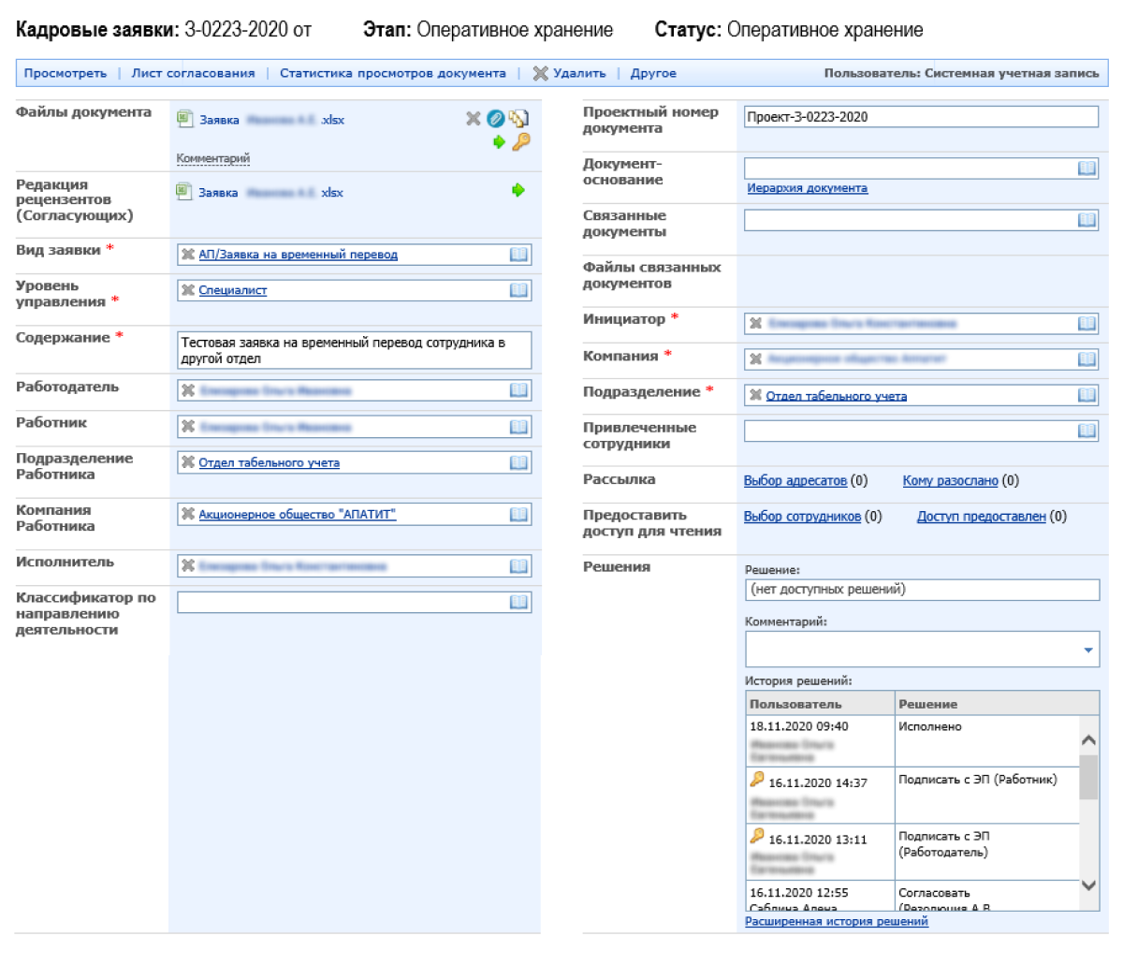1123x965 pixels.
Task: Expand the Комментарий link under the document file
Action: [213, 158]
